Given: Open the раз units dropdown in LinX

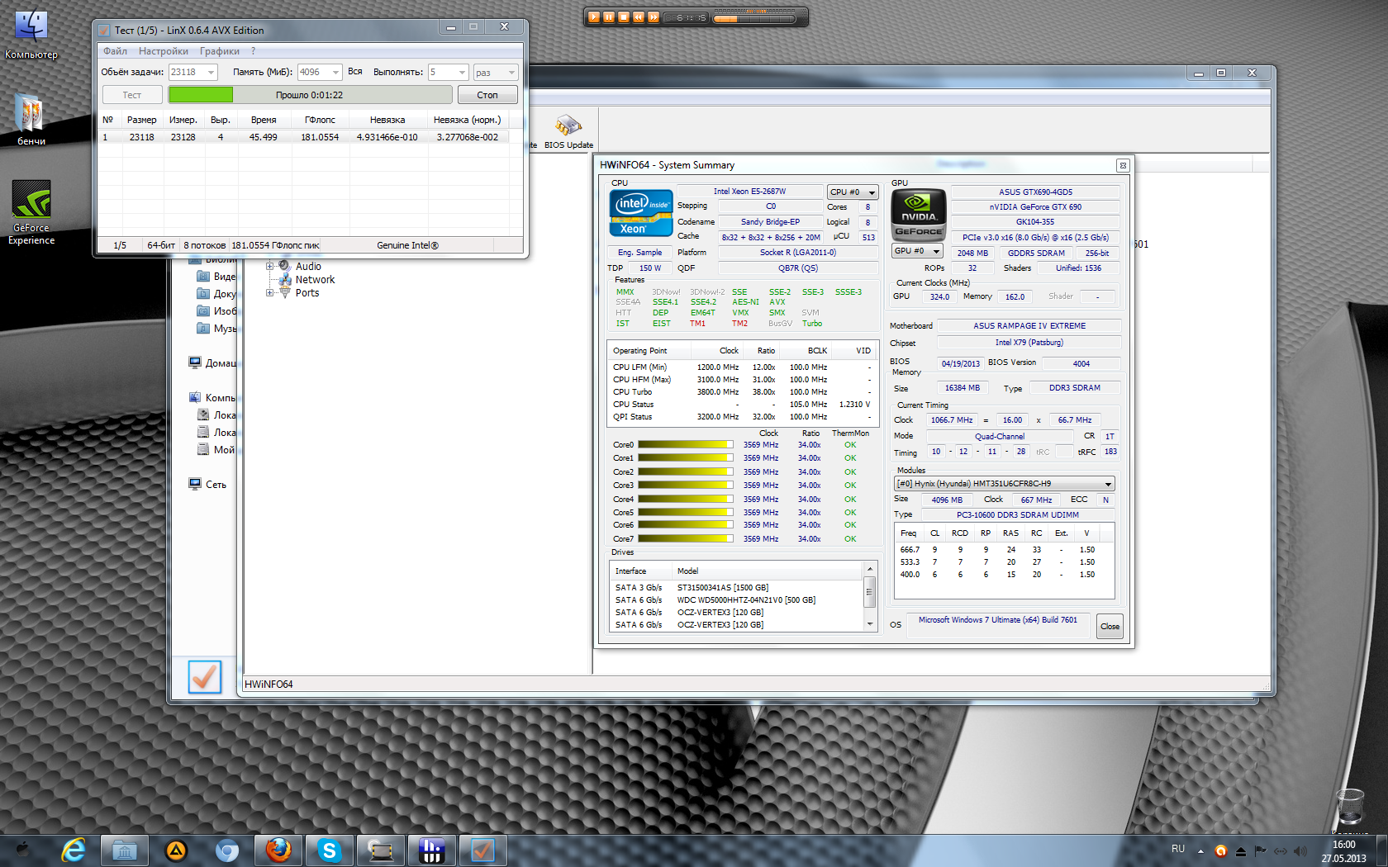Looking at the screenshot, I should coord(496,73).
